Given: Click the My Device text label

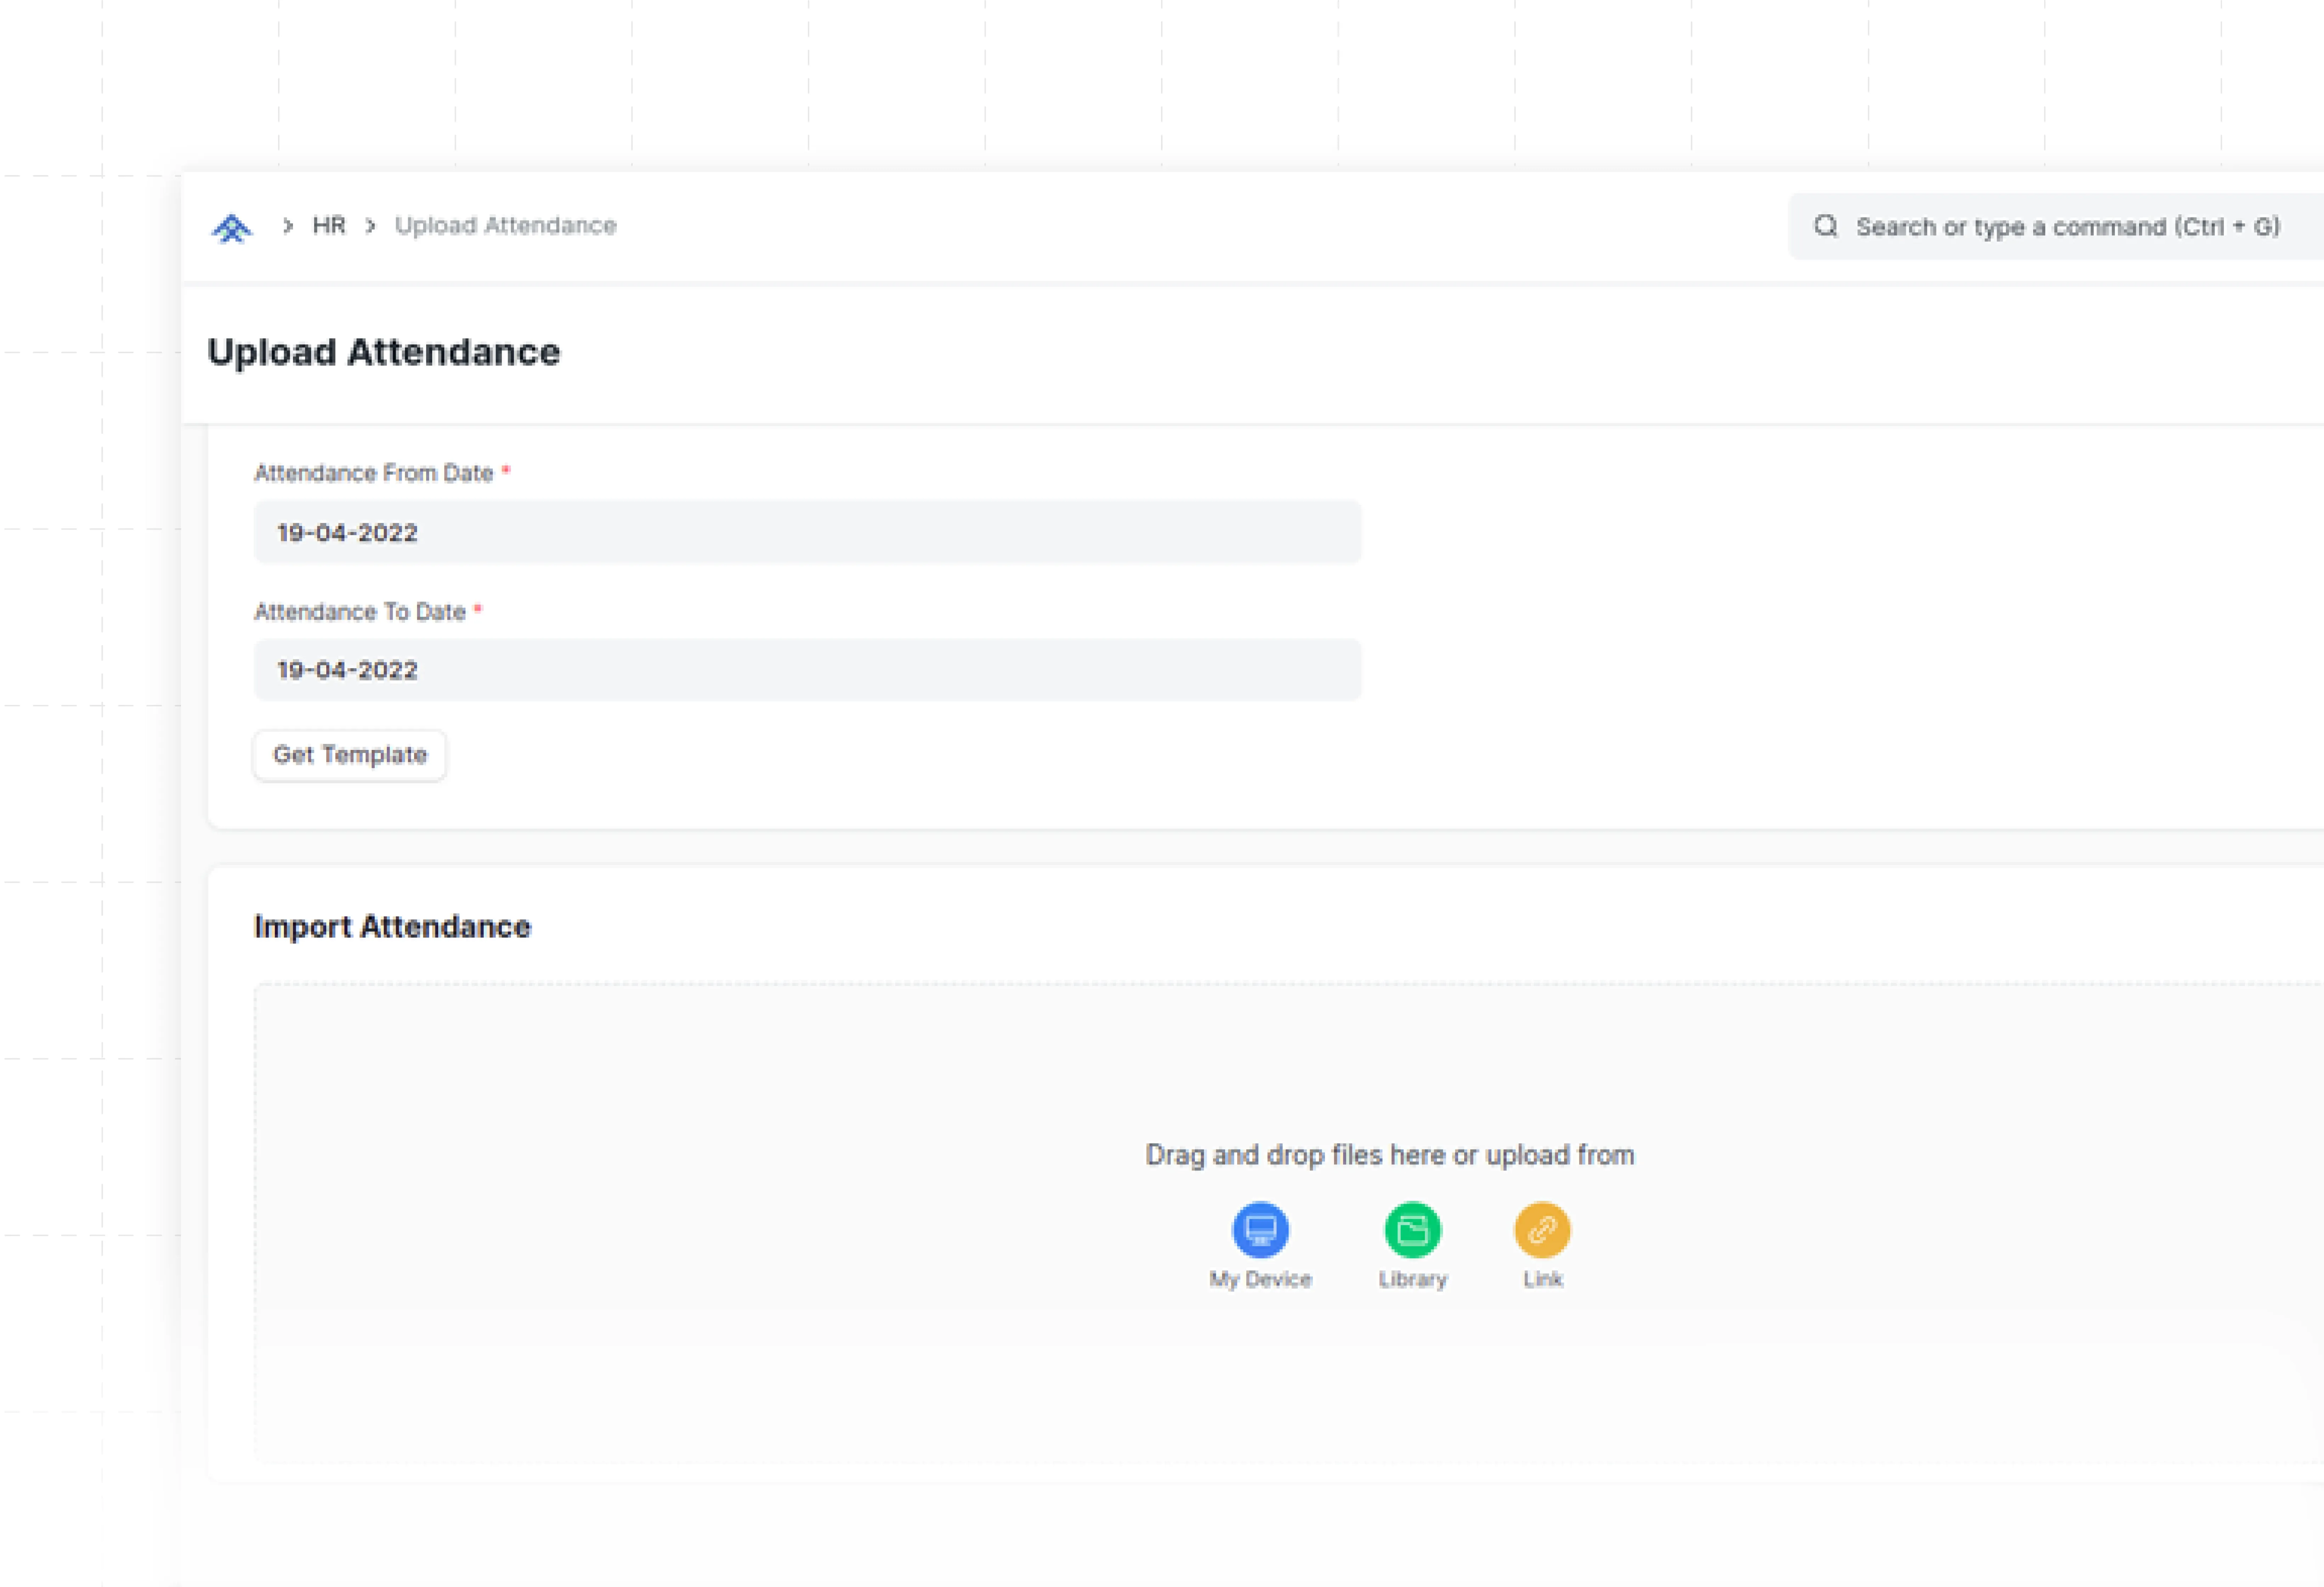Looking at the screenshot, I should point(1260,1279).
